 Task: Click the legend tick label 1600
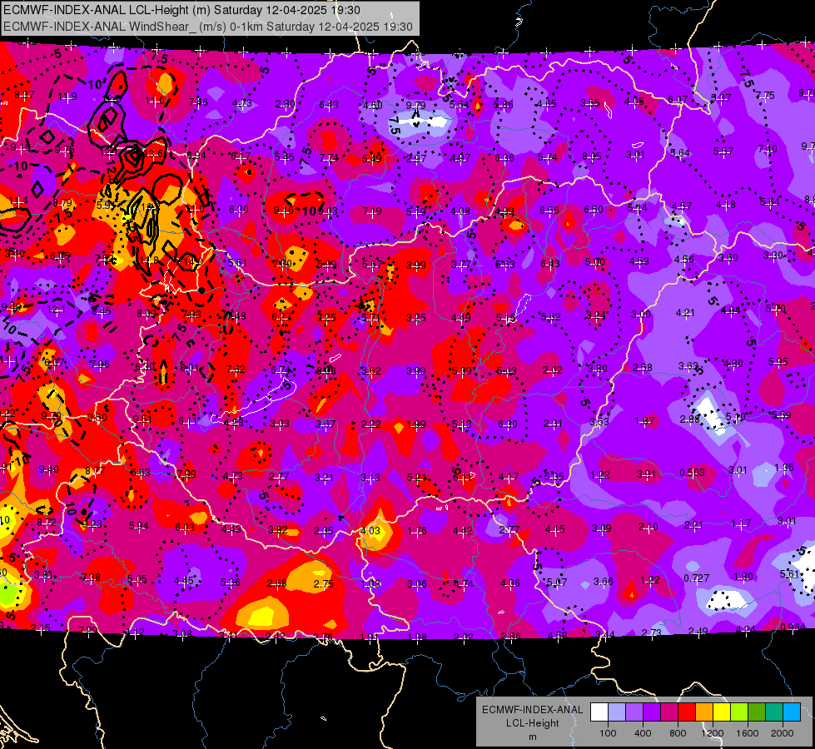coord(748,733)
